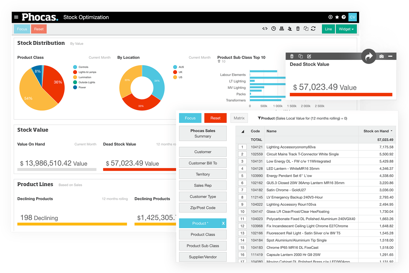Select the Phocas Sales Summary menu item
Screen dimensions: 409x273
[203, 133]
